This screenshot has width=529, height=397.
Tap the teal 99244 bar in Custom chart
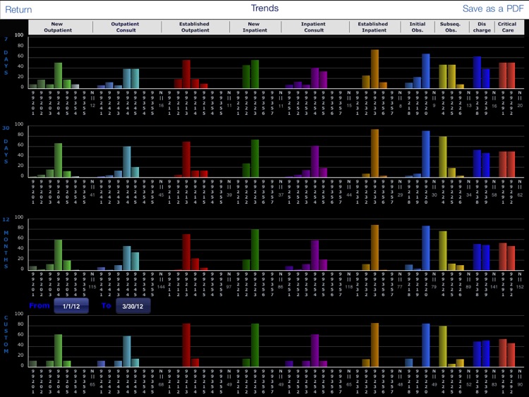(127, 351)
